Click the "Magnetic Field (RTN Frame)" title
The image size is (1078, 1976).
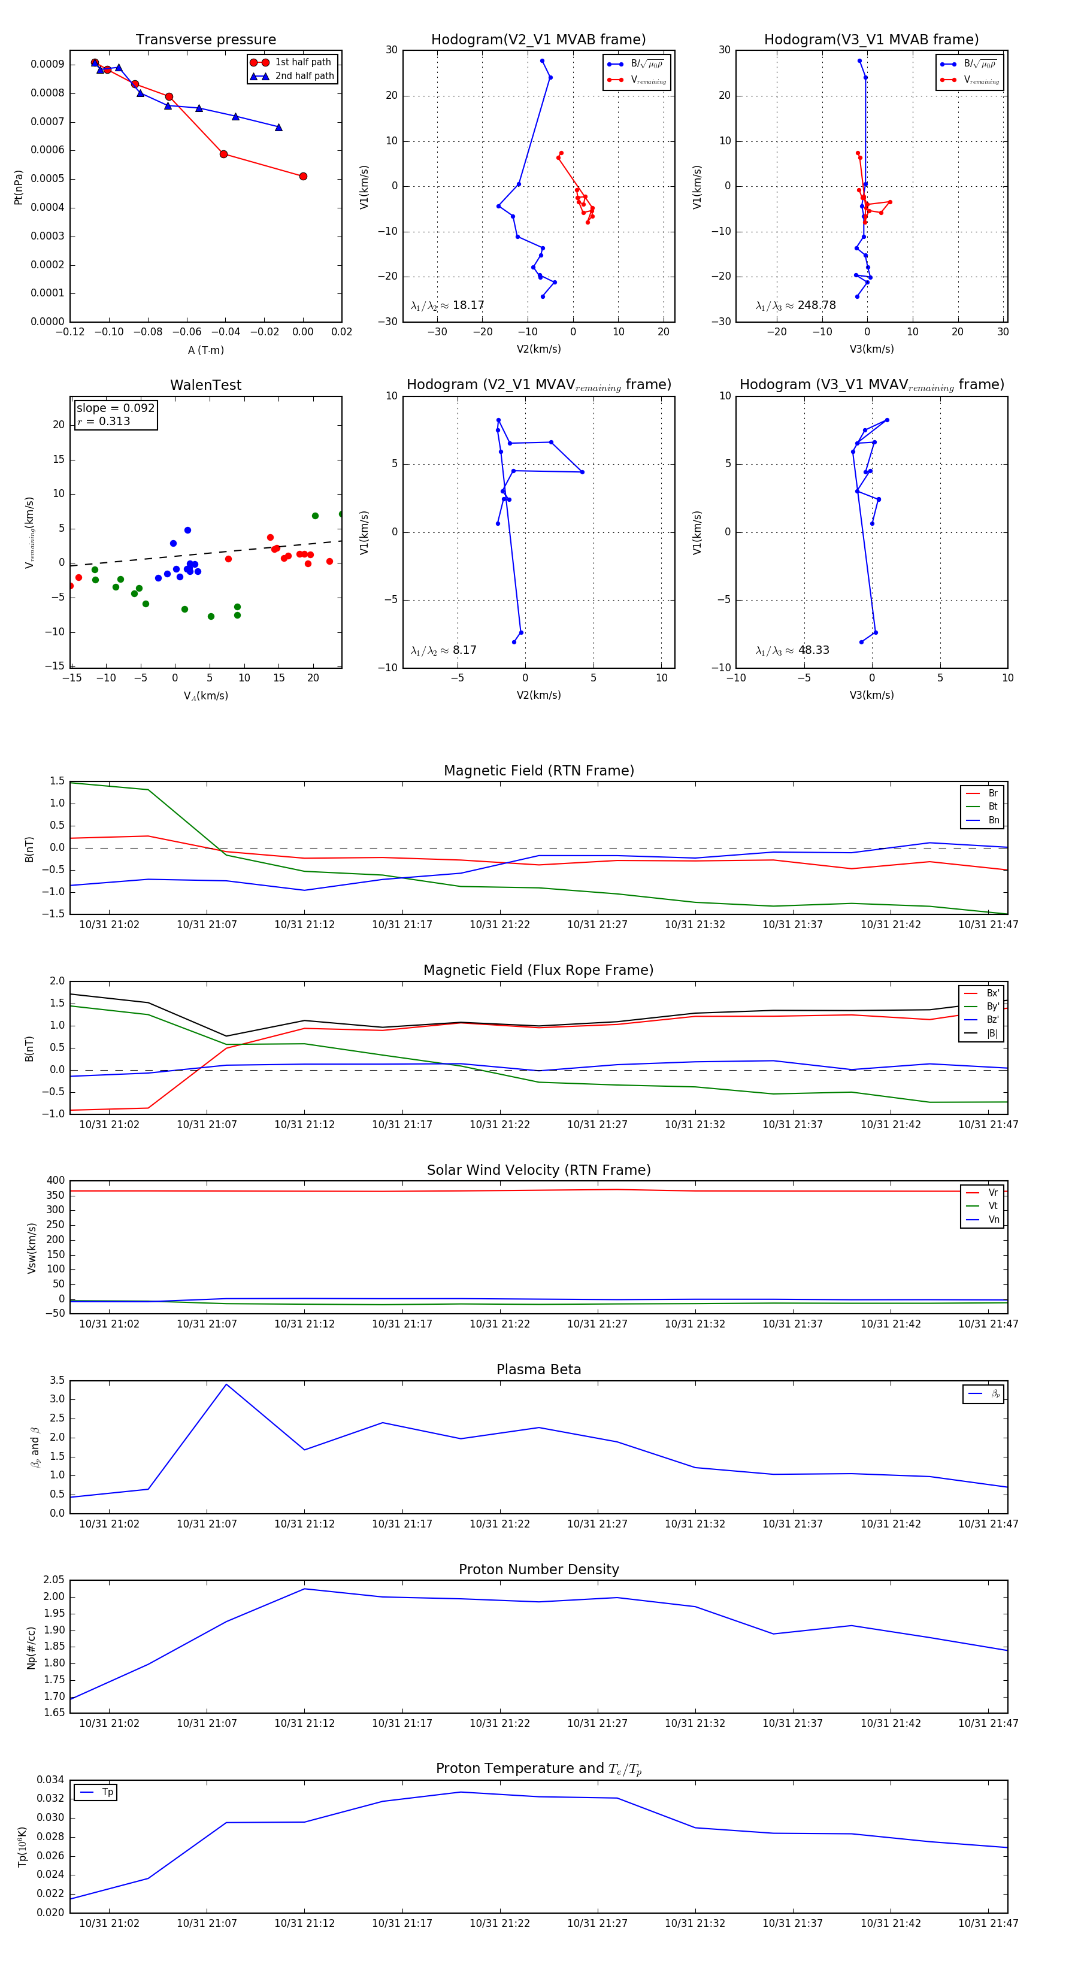point(538,771)
